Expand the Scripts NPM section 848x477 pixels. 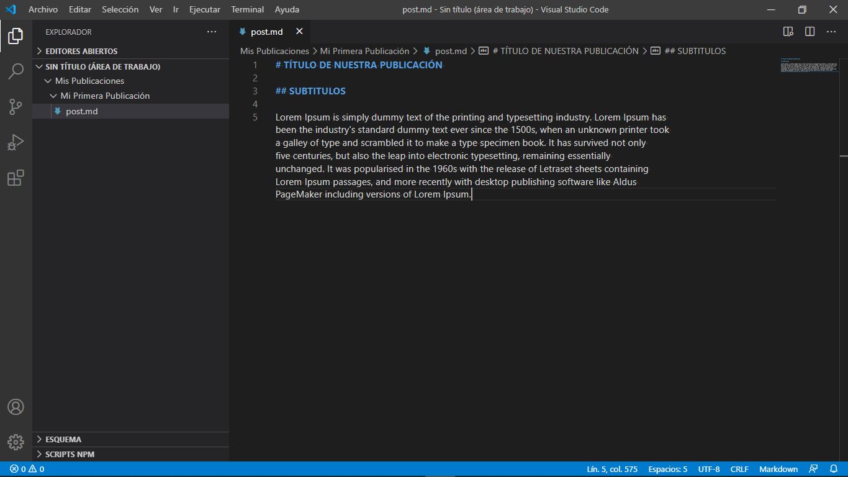130,454
